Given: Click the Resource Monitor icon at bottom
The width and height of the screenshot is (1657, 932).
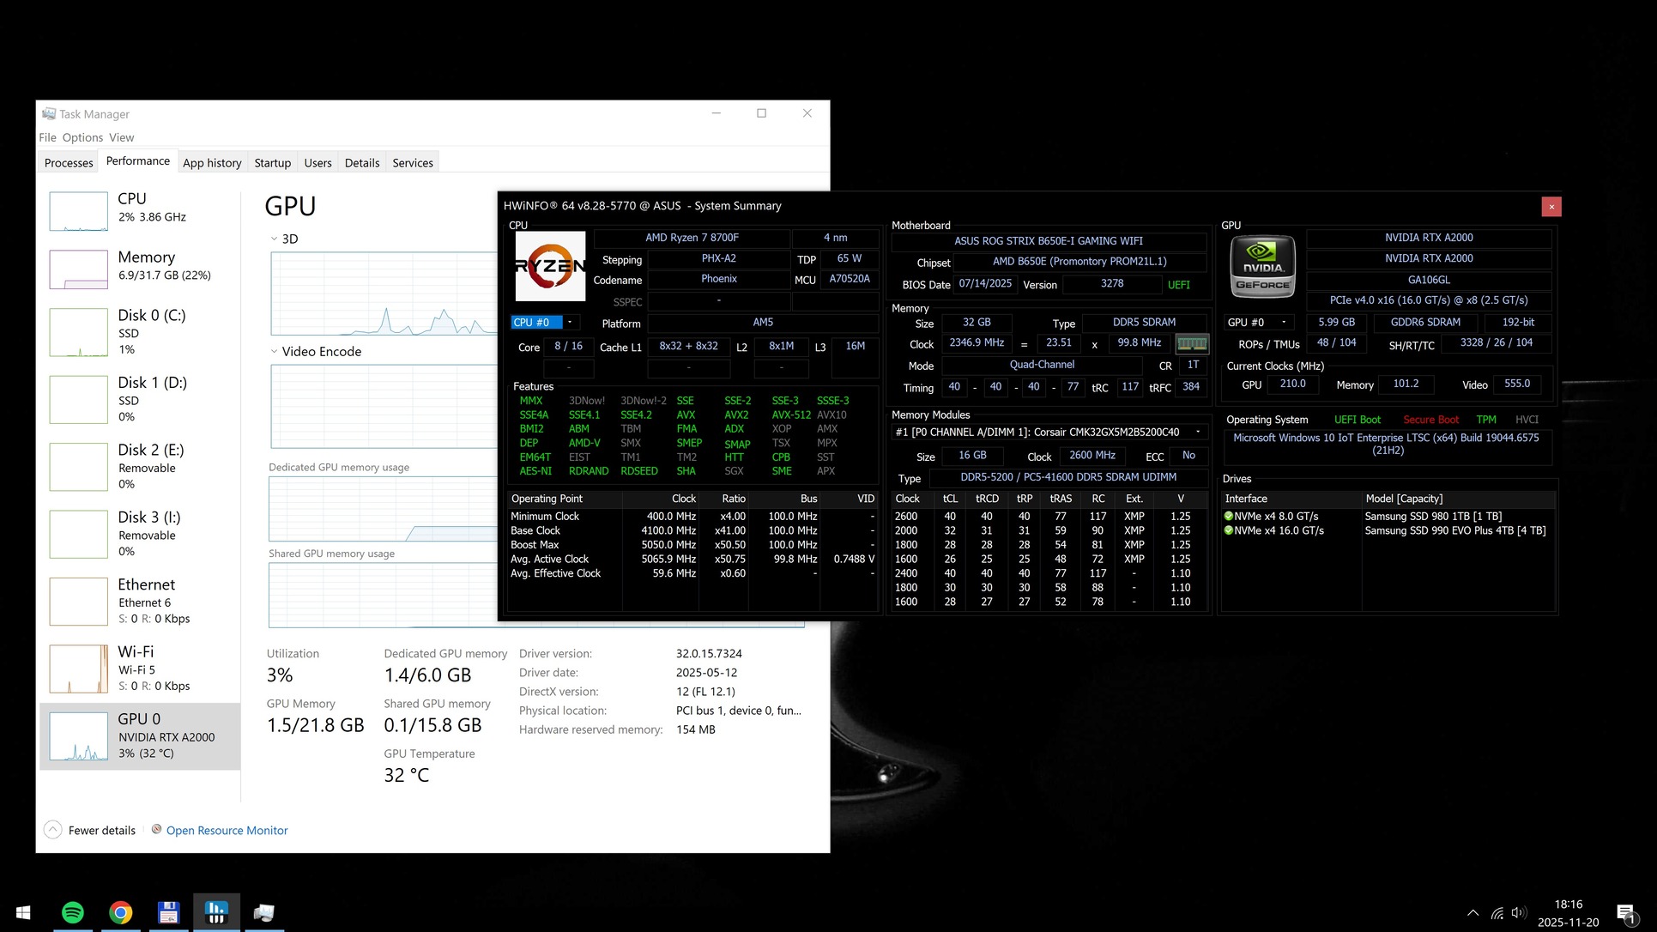Looking at the screenshot, I should pyautogui.click(x=156, y=829).
